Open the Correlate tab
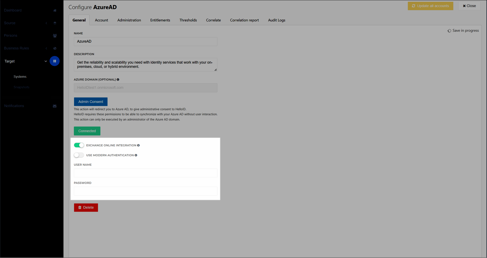487x258 pixels. click(x=213, y=20)
